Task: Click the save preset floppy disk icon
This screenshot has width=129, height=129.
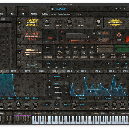Action: tap(52, 9)
